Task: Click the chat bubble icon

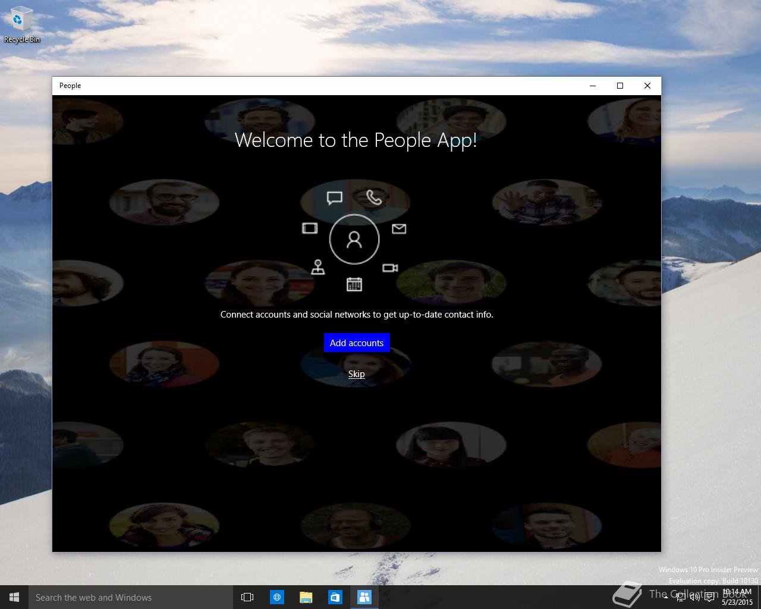Action: coord(335,198)
